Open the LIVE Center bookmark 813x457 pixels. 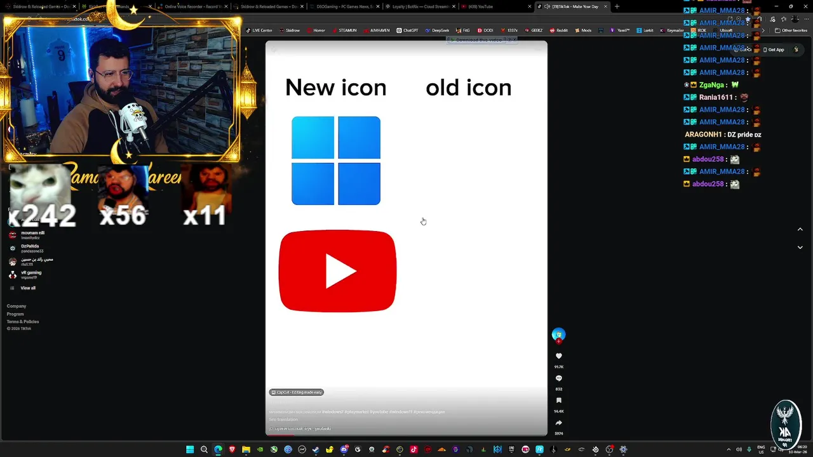coord(259,30)
